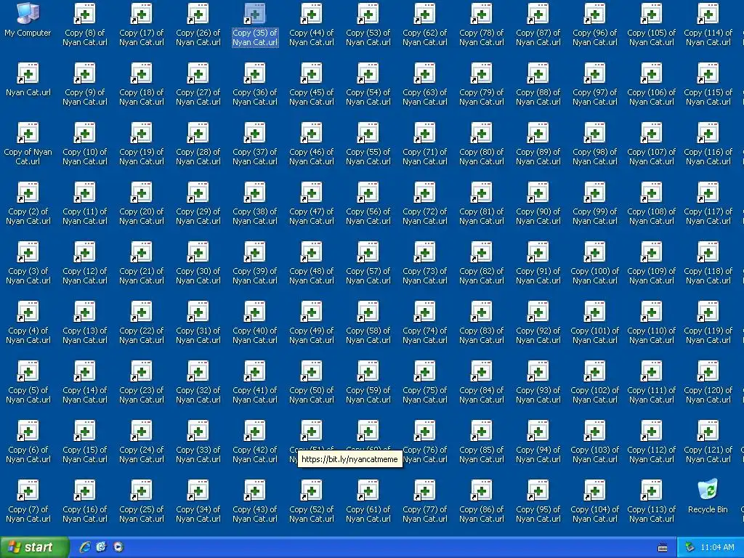Image resolution: width=744 pixels, height=558 pixels.
Task: Launch Windows Media Player from Quick Launch
Action: (x=118, y=547)
